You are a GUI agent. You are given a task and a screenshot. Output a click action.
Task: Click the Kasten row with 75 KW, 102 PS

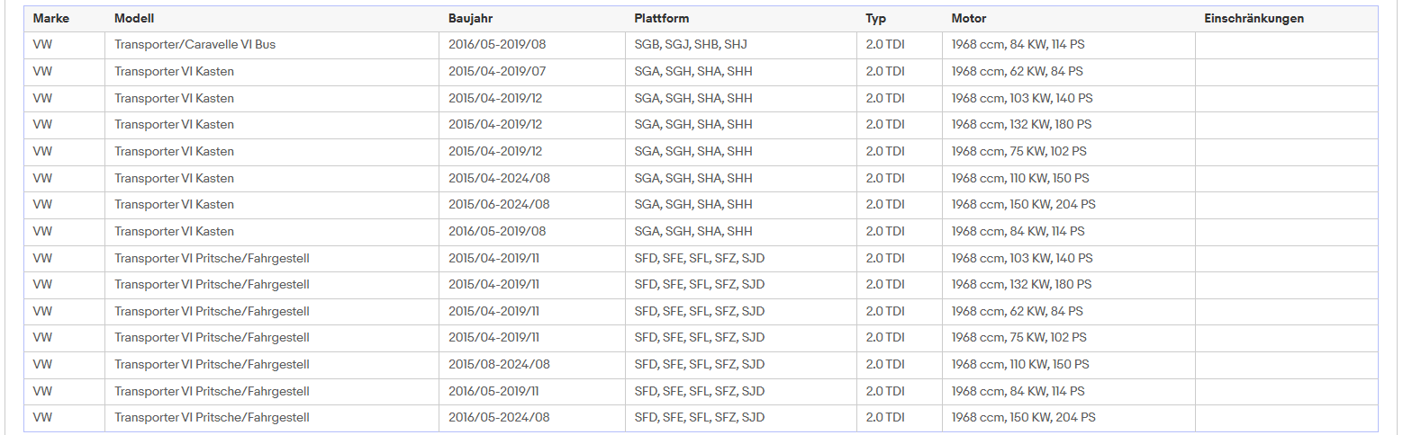(x=701, y=152)
